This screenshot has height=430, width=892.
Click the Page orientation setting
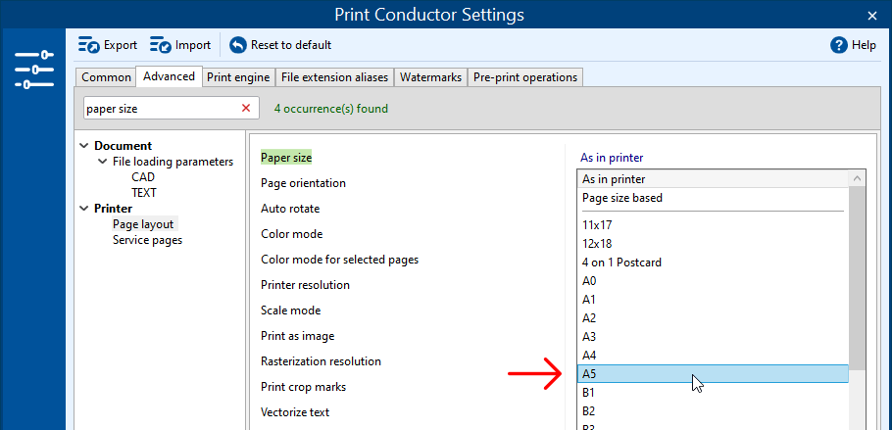pyautogui.click(x=303, y=183)
